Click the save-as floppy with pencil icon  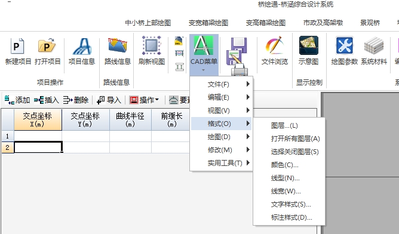234,57
